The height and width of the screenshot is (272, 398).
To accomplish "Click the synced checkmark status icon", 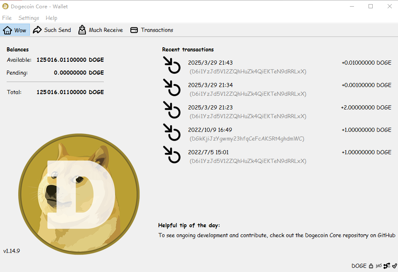I will tap(394, 266).
